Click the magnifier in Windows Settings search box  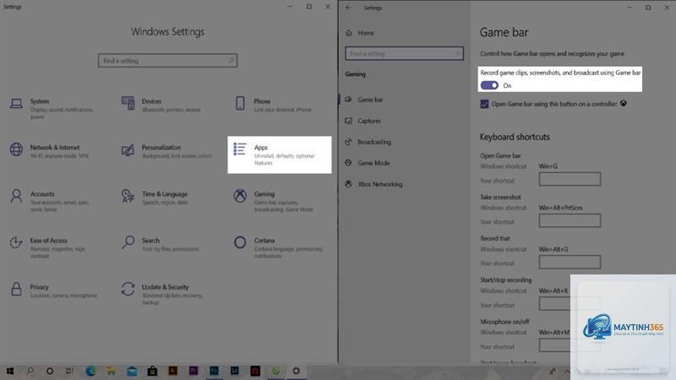coord(231,61)
